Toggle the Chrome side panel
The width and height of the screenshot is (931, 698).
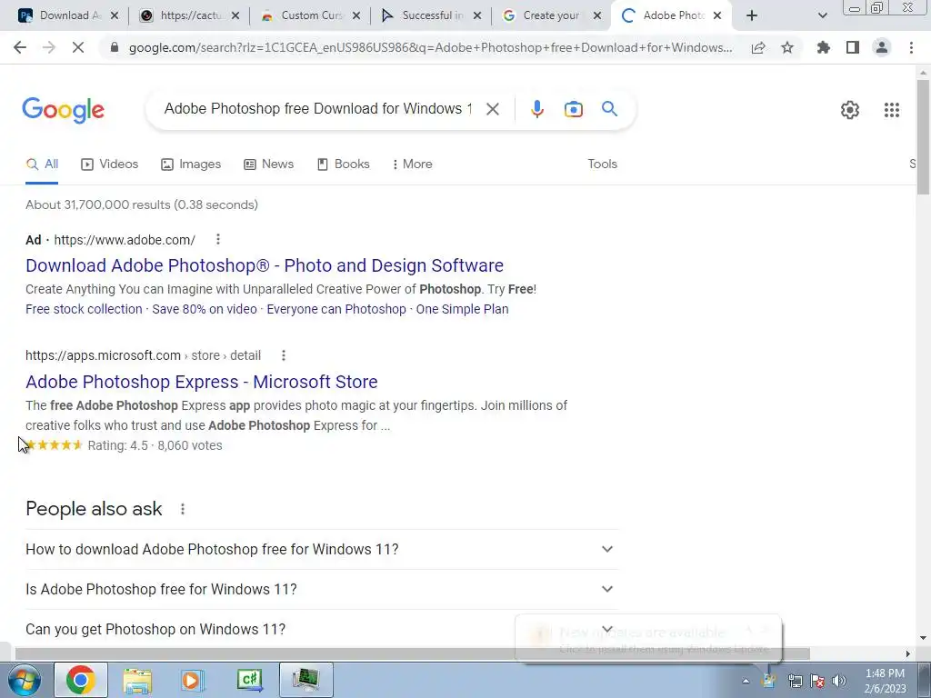(x=853, y=47)
